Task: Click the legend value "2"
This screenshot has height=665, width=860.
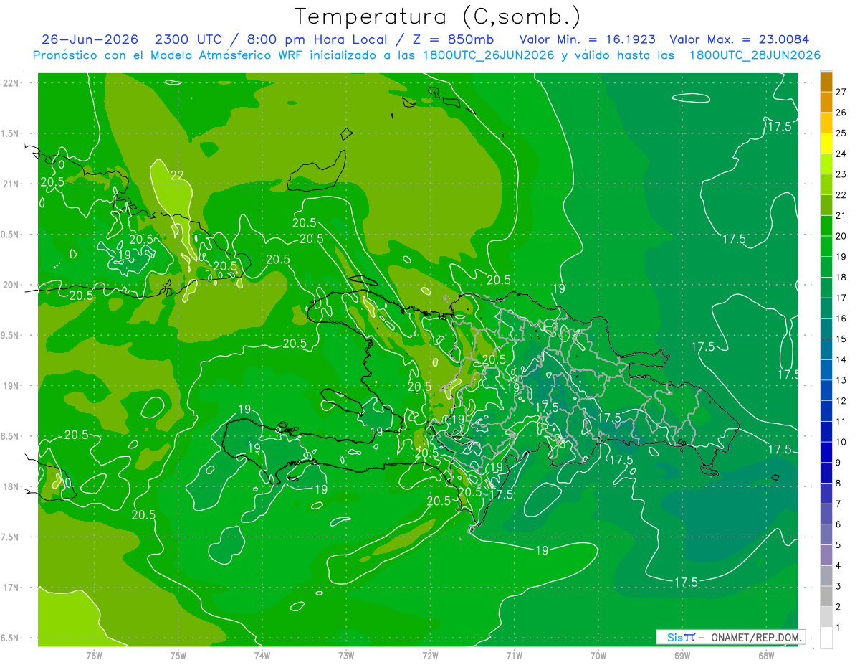Action: (x=838, y=607)
